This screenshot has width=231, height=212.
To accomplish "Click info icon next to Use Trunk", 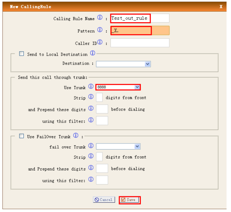I will tap(91, 86).
